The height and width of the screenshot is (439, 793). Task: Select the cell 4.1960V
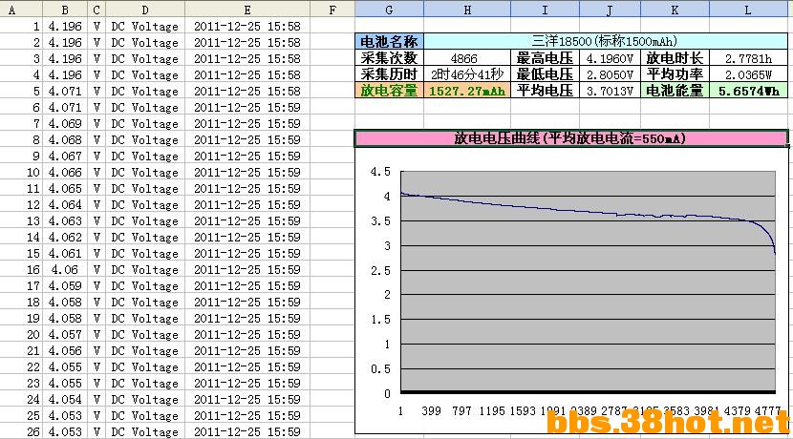click(x=610, y=58)
